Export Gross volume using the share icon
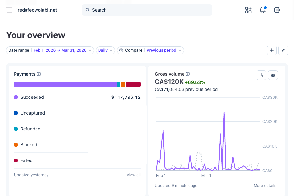 coord(261,75)
